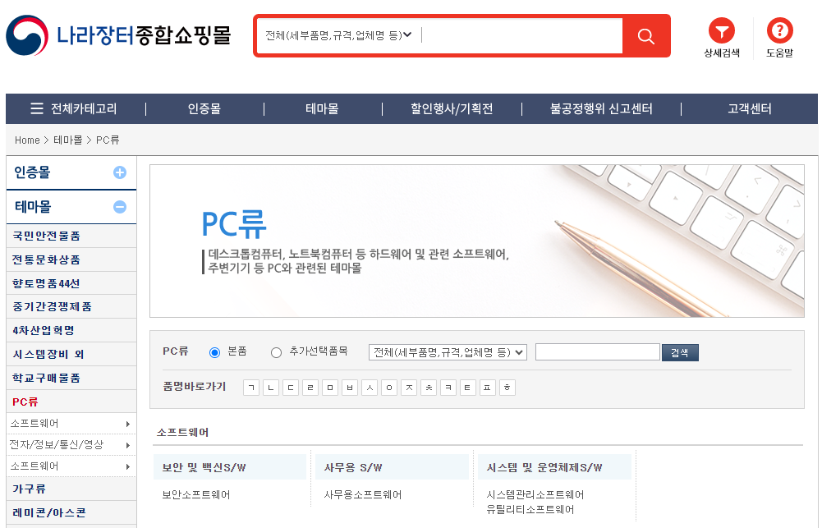Image resolution: width=822 pixels, height=528 pixels.
Task: Open detailed search via the 상세검색 funnel icon
Action: [x=721, y=32]
